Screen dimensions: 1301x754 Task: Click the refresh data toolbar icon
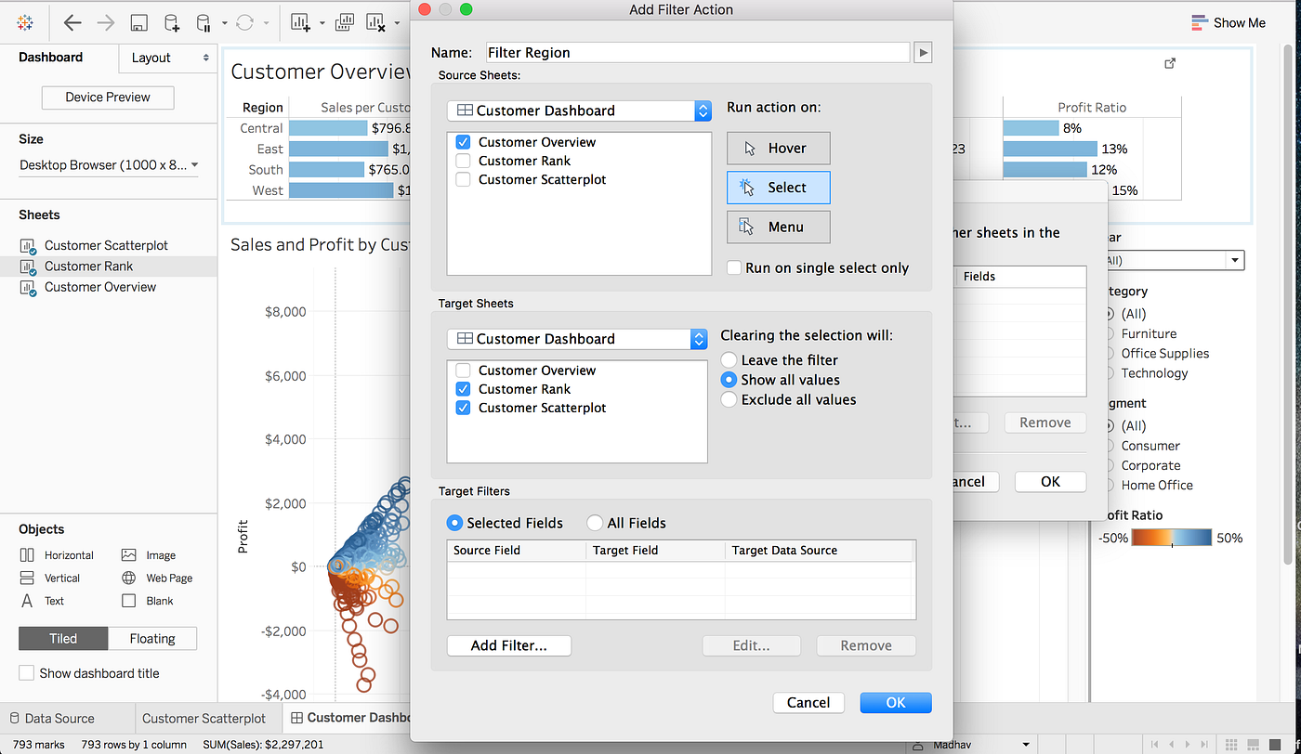pos(245,22)
